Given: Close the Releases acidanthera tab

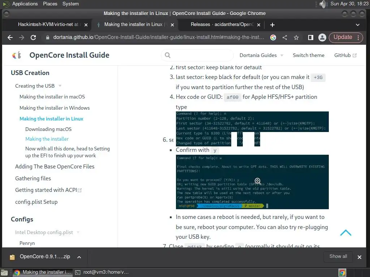Looking at the screenshot, I should click(x=259, y=25).
